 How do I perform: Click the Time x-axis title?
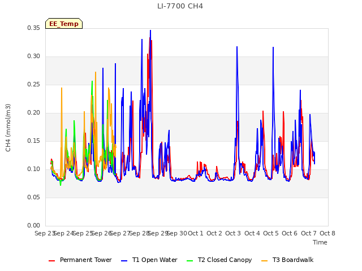coord(320,242)
